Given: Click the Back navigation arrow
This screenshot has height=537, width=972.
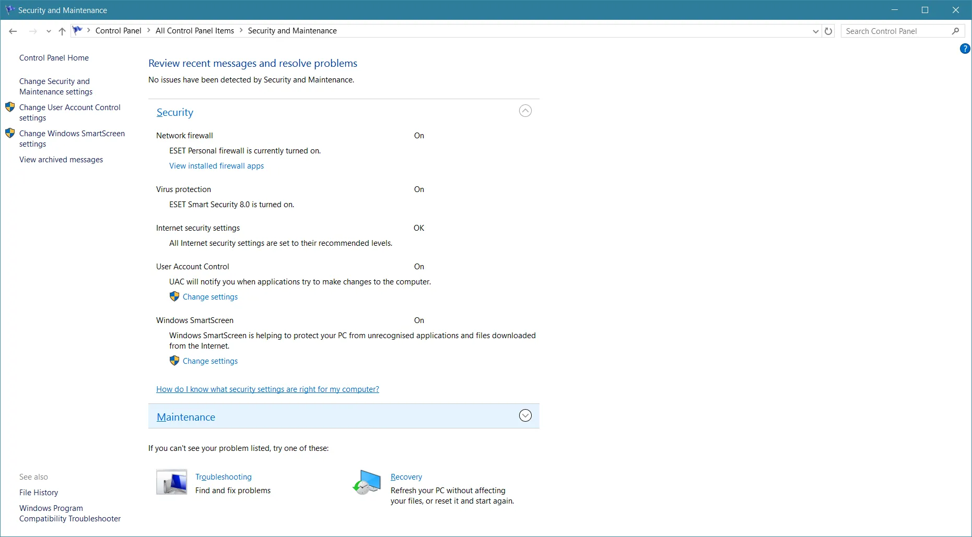Looking at the screenshot, I should (13, 31).
